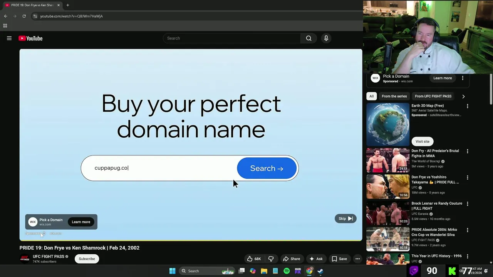Open the apps grid in bookmarks bar
This screenshot has width=493, height=277.
[5, 26]
